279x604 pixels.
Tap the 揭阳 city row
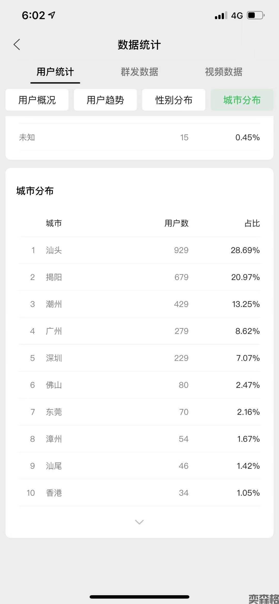click(139, 277)
